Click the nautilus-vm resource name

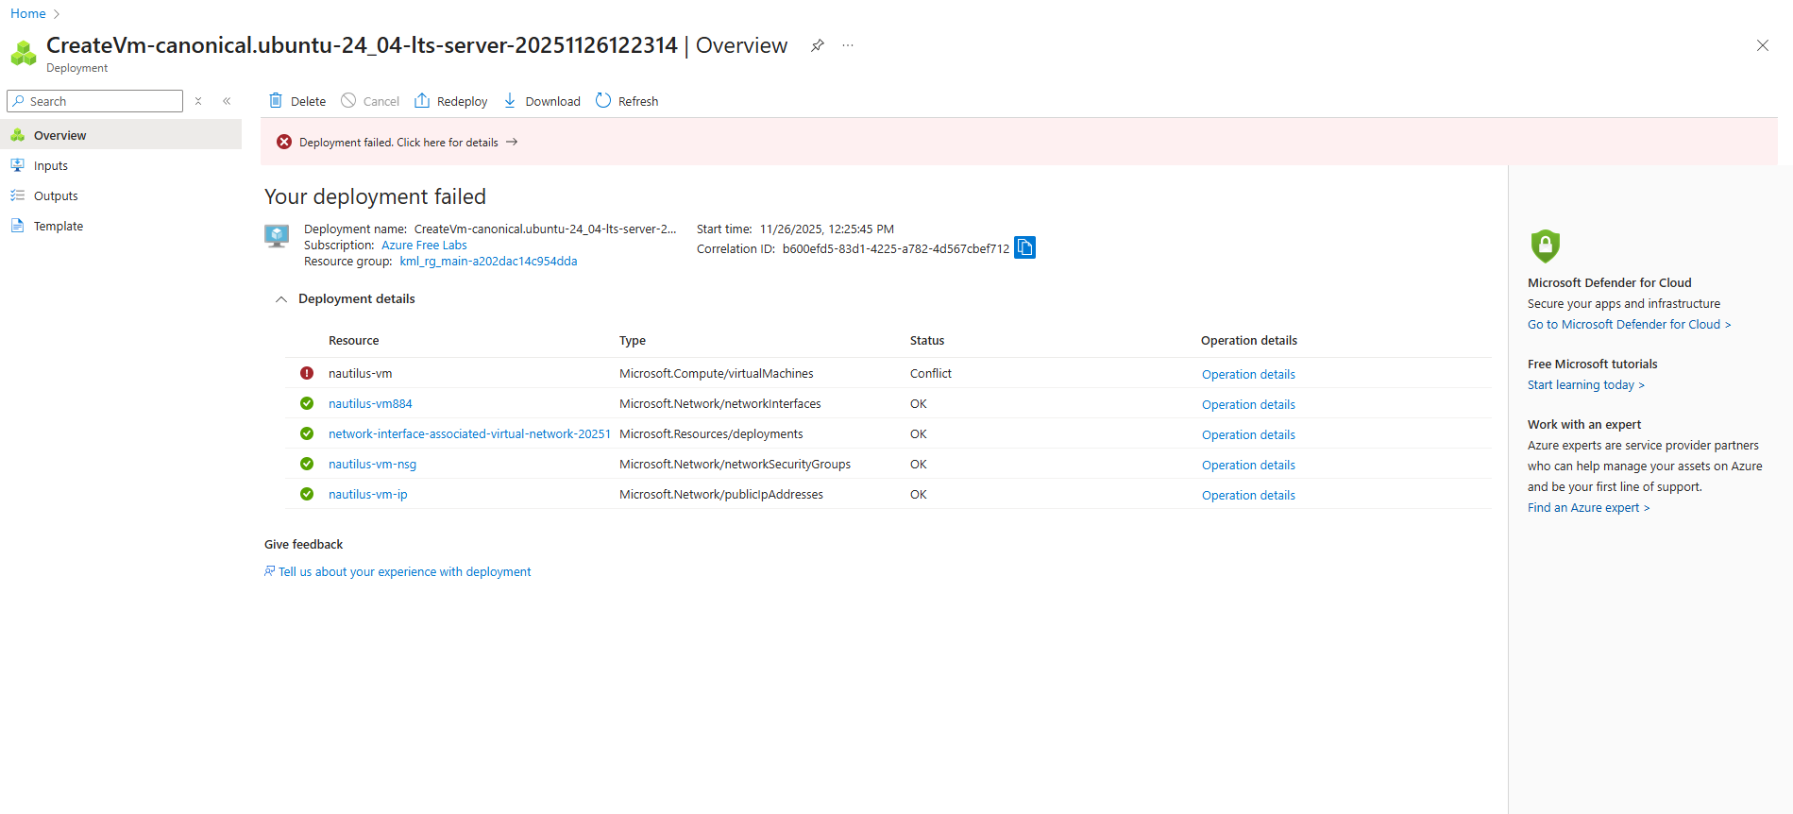(360, 374)
